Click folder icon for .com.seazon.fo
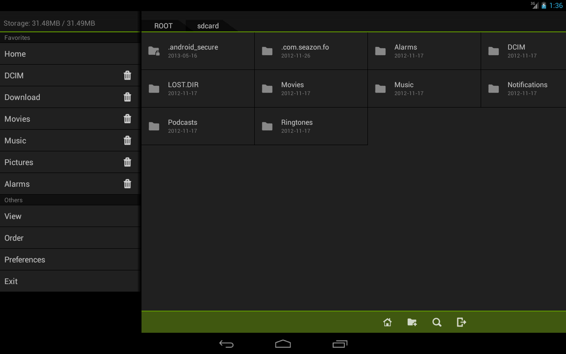 267,51
